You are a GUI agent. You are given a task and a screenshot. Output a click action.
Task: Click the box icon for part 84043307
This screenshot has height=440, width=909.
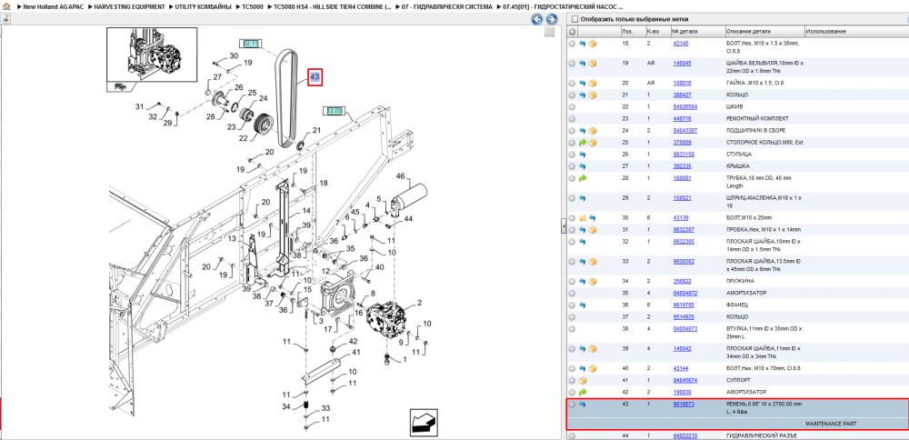point(593,130)
